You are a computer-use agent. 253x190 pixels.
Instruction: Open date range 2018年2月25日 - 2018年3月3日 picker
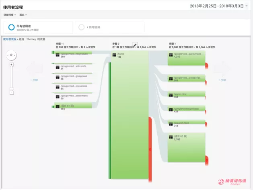[219, 6]
